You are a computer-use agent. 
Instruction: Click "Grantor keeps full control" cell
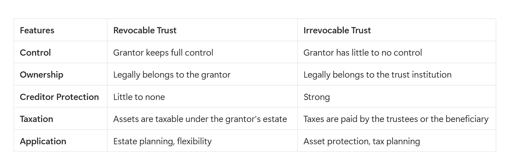tap(163, 53)
